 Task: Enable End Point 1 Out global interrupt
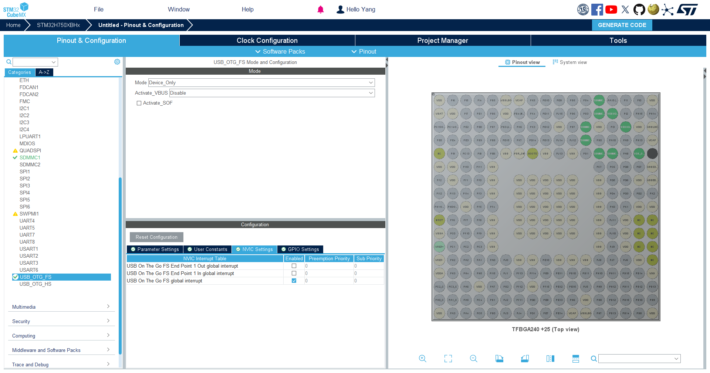click(x=294, y=266)
